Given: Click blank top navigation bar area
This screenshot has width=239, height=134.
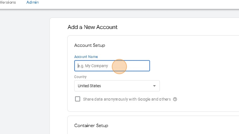Looking at the screenshot, I should coord(139,3).
